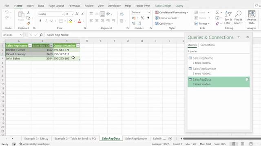Click the Wrap Text icon
This screenshot has width=261, height=146.
122,14
